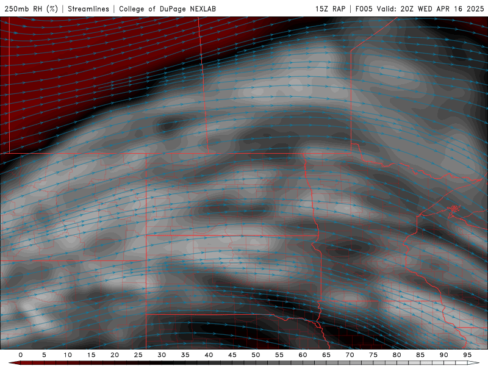Screen dimensions: 488x366
Task: Click the '50' label on the color scale
Action: (256, 355)
